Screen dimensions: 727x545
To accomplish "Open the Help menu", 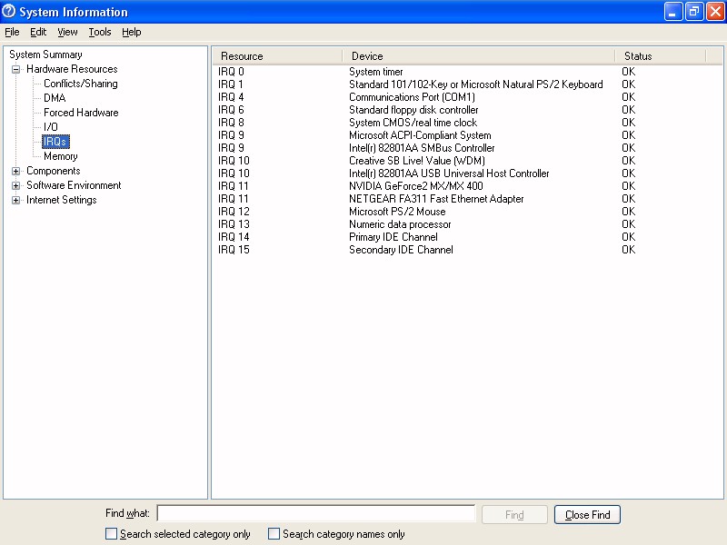I will click(131, 32).
